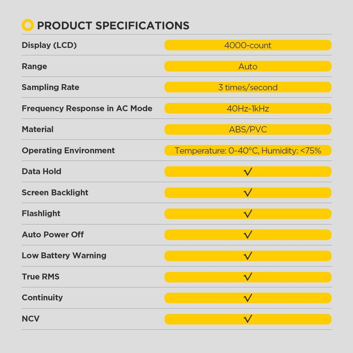Select the 3 times/second sampling rate value
The height and width of the screenshot is (353, 353).
(x=248, y=87)
